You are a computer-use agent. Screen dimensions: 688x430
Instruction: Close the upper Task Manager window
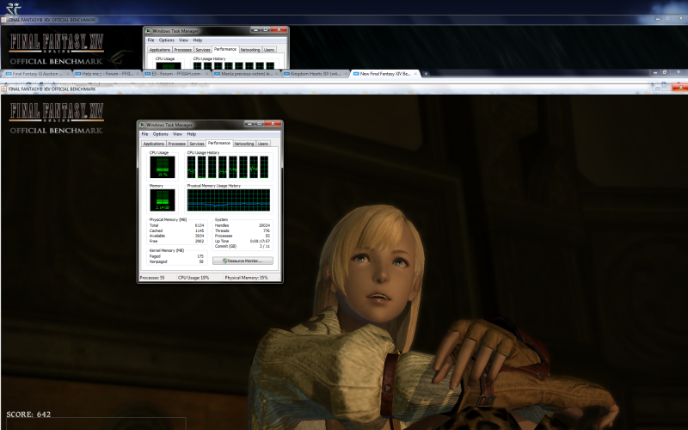pyautogui.click(x=279, y=30)
